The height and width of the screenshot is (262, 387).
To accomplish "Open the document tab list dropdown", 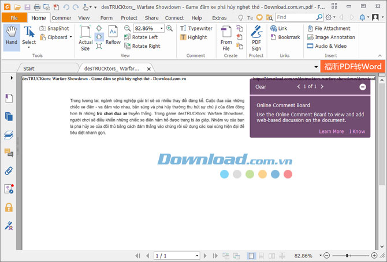I will click(x=316, y=67).
